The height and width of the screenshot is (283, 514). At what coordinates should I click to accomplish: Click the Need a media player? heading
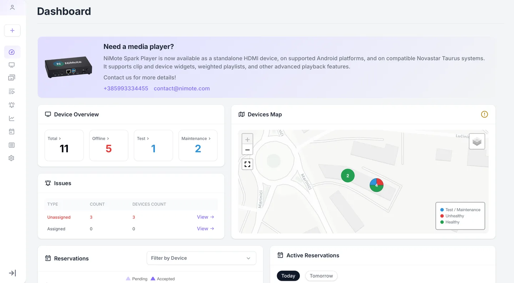138,47
